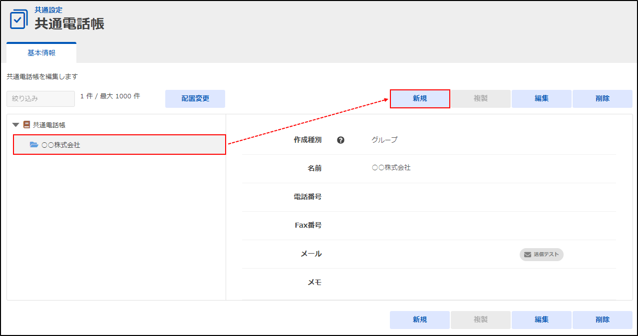Click the 複製 button above the details panel
This screenshot has width=638, height=336.
481,99
